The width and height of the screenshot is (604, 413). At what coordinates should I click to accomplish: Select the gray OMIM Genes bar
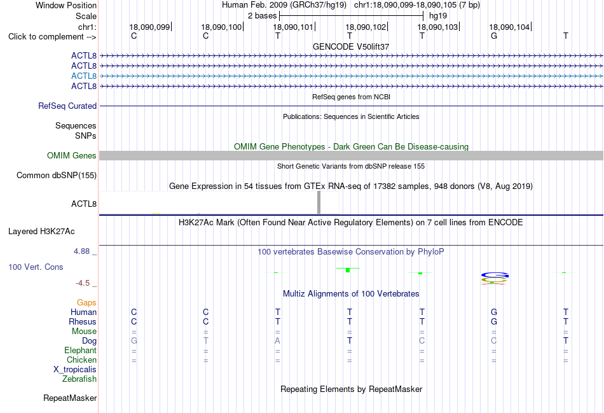(351, 155)
